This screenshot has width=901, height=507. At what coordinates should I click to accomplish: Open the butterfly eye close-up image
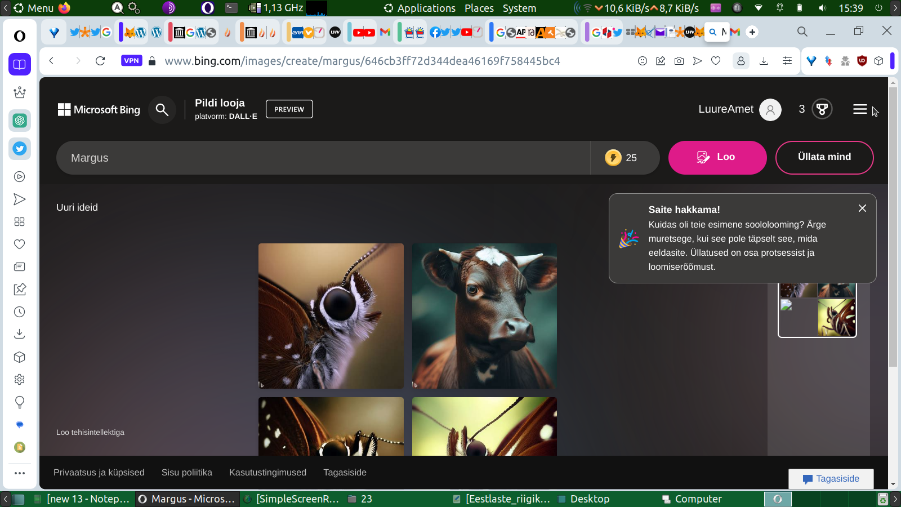click(331, 316)
